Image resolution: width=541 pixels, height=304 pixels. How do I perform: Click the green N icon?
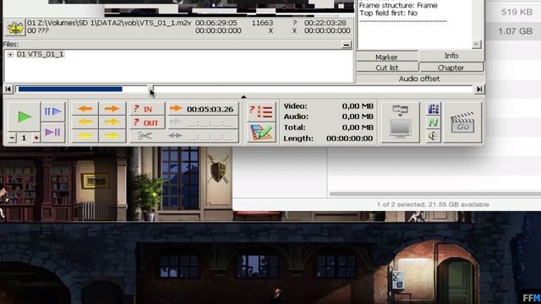[x=434, y=122]
